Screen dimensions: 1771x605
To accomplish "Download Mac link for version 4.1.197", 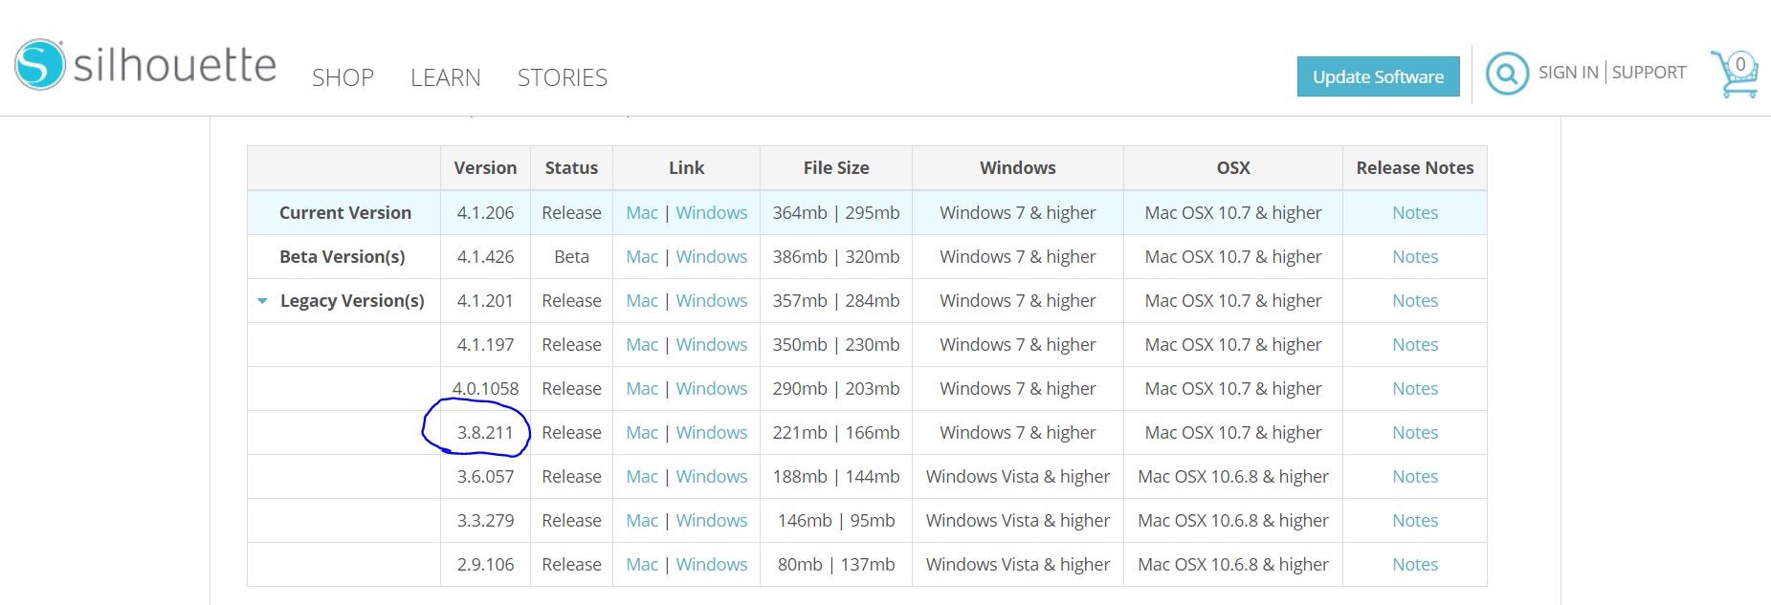I will tap(642, 345).
